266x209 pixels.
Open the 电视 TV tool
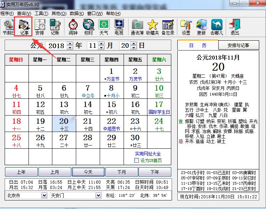coord(119,27)
